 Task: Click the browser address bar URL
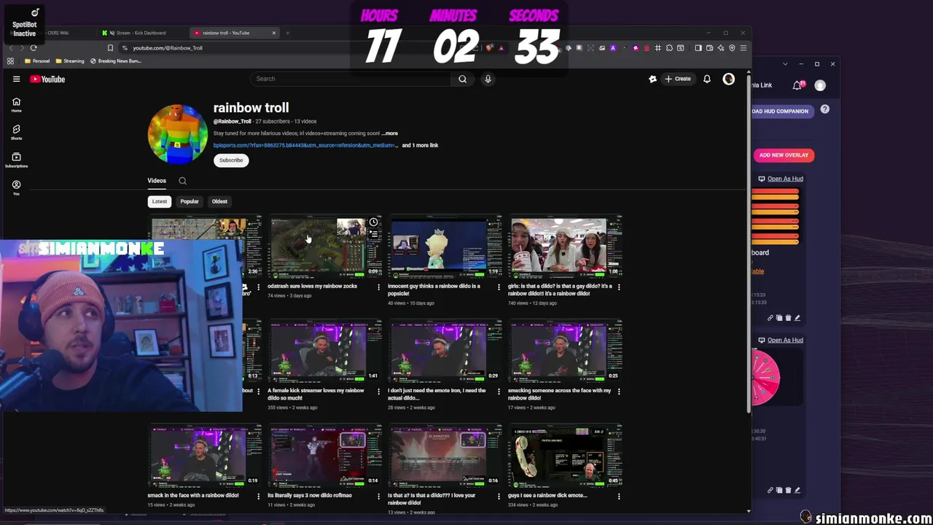pos(168,48)
